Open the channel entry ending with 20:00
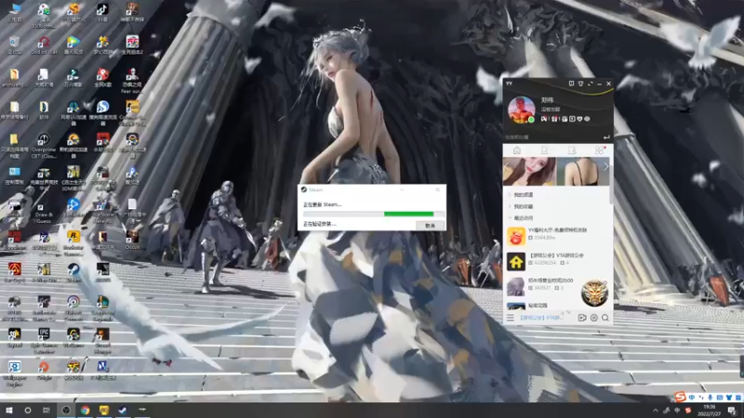This screenshot has width=744, height=418. [x=541, y=286]
